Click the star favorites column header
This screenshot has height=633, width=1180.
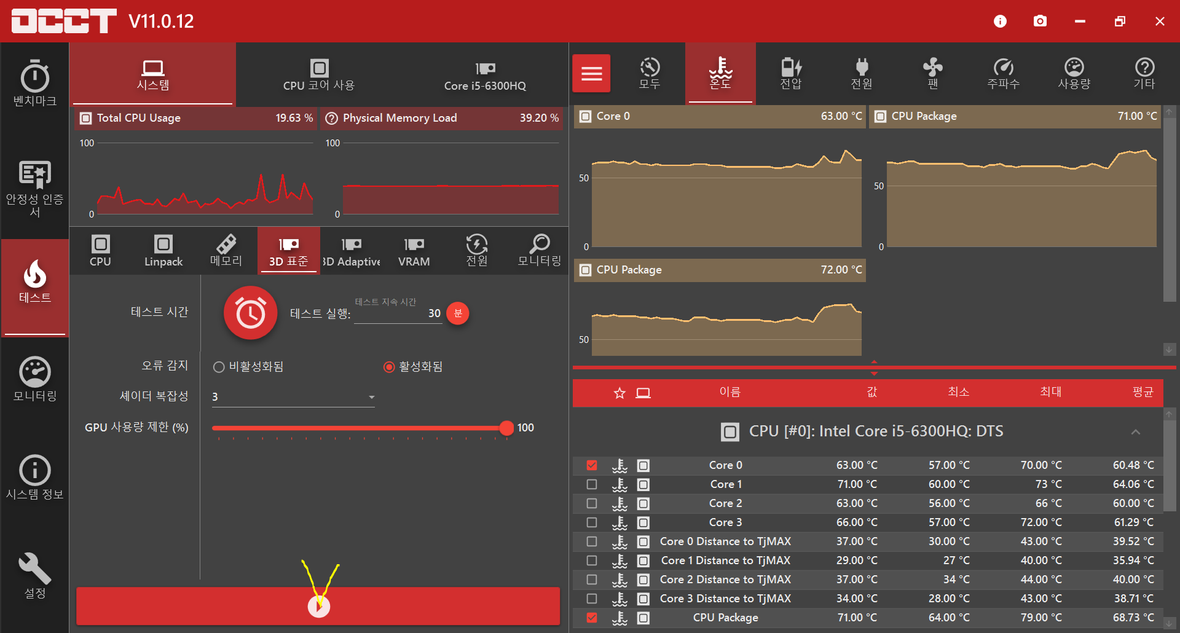coord(619,393)
